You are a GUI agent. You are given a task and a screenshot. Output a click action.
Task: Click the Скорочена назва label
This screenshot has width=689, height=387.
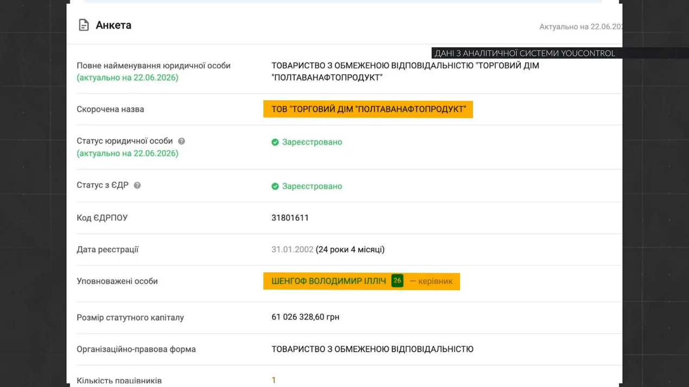[110, 109]
